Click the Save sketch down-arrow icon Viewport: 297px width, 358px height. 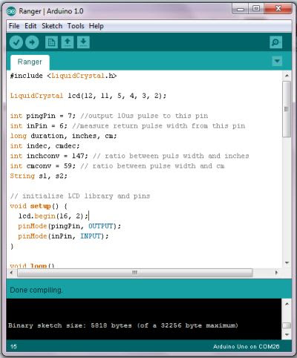[83, 42]
